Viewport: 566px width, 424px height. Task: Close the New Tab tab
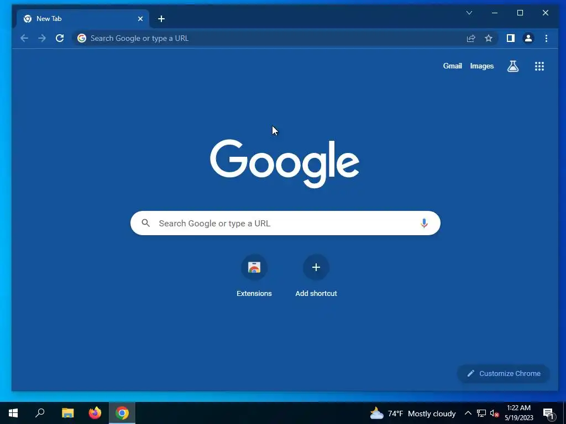(140, 19)
